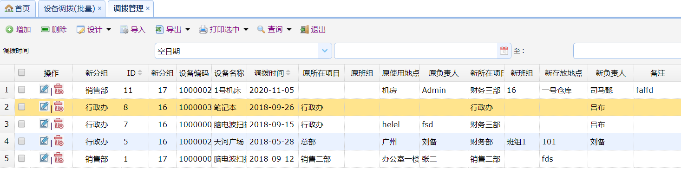The height and width of the screenshot is (169, 681).
Task: Click the edit icon in row 1
Action: [44, 89]
